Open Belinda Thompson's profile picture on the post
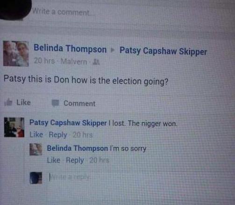Screen dimensions: 235x205 coord(16,54)
